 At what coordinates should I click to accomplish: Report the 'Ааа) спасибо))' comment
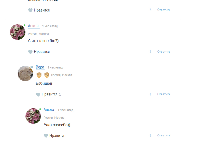[x=150, y=135]
